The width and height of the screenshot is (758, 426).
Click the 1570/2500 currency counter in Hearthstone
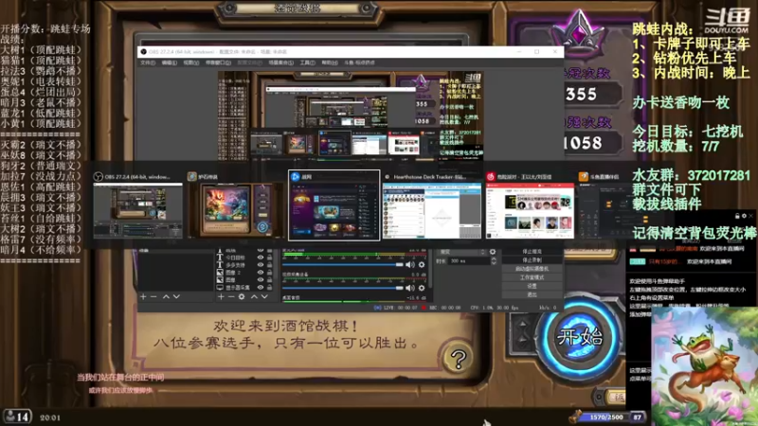click(x=606, y=417)
